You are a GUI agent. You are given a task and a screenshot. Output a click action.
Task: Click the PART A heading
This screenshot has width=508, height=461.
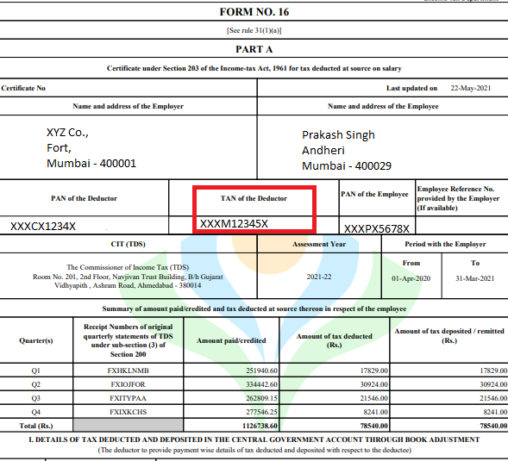click(254, 49)
